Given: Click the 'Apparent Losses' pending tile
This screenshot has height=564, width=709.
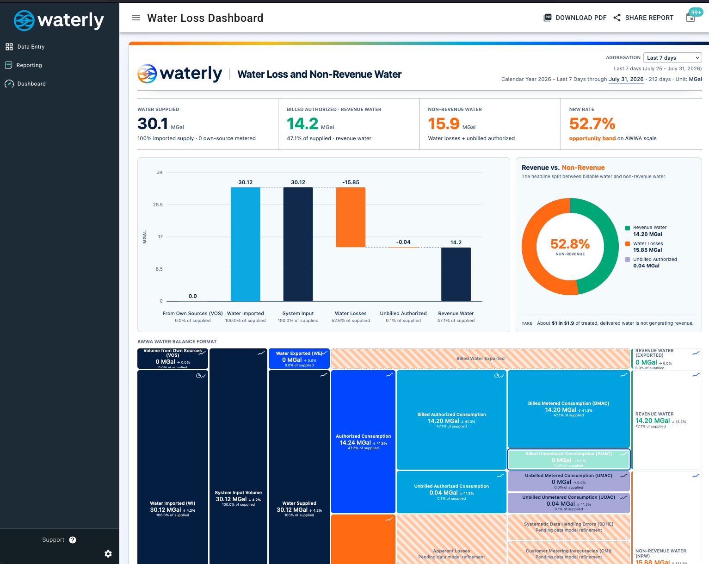Looking at the screenshot, I should 451,539.
